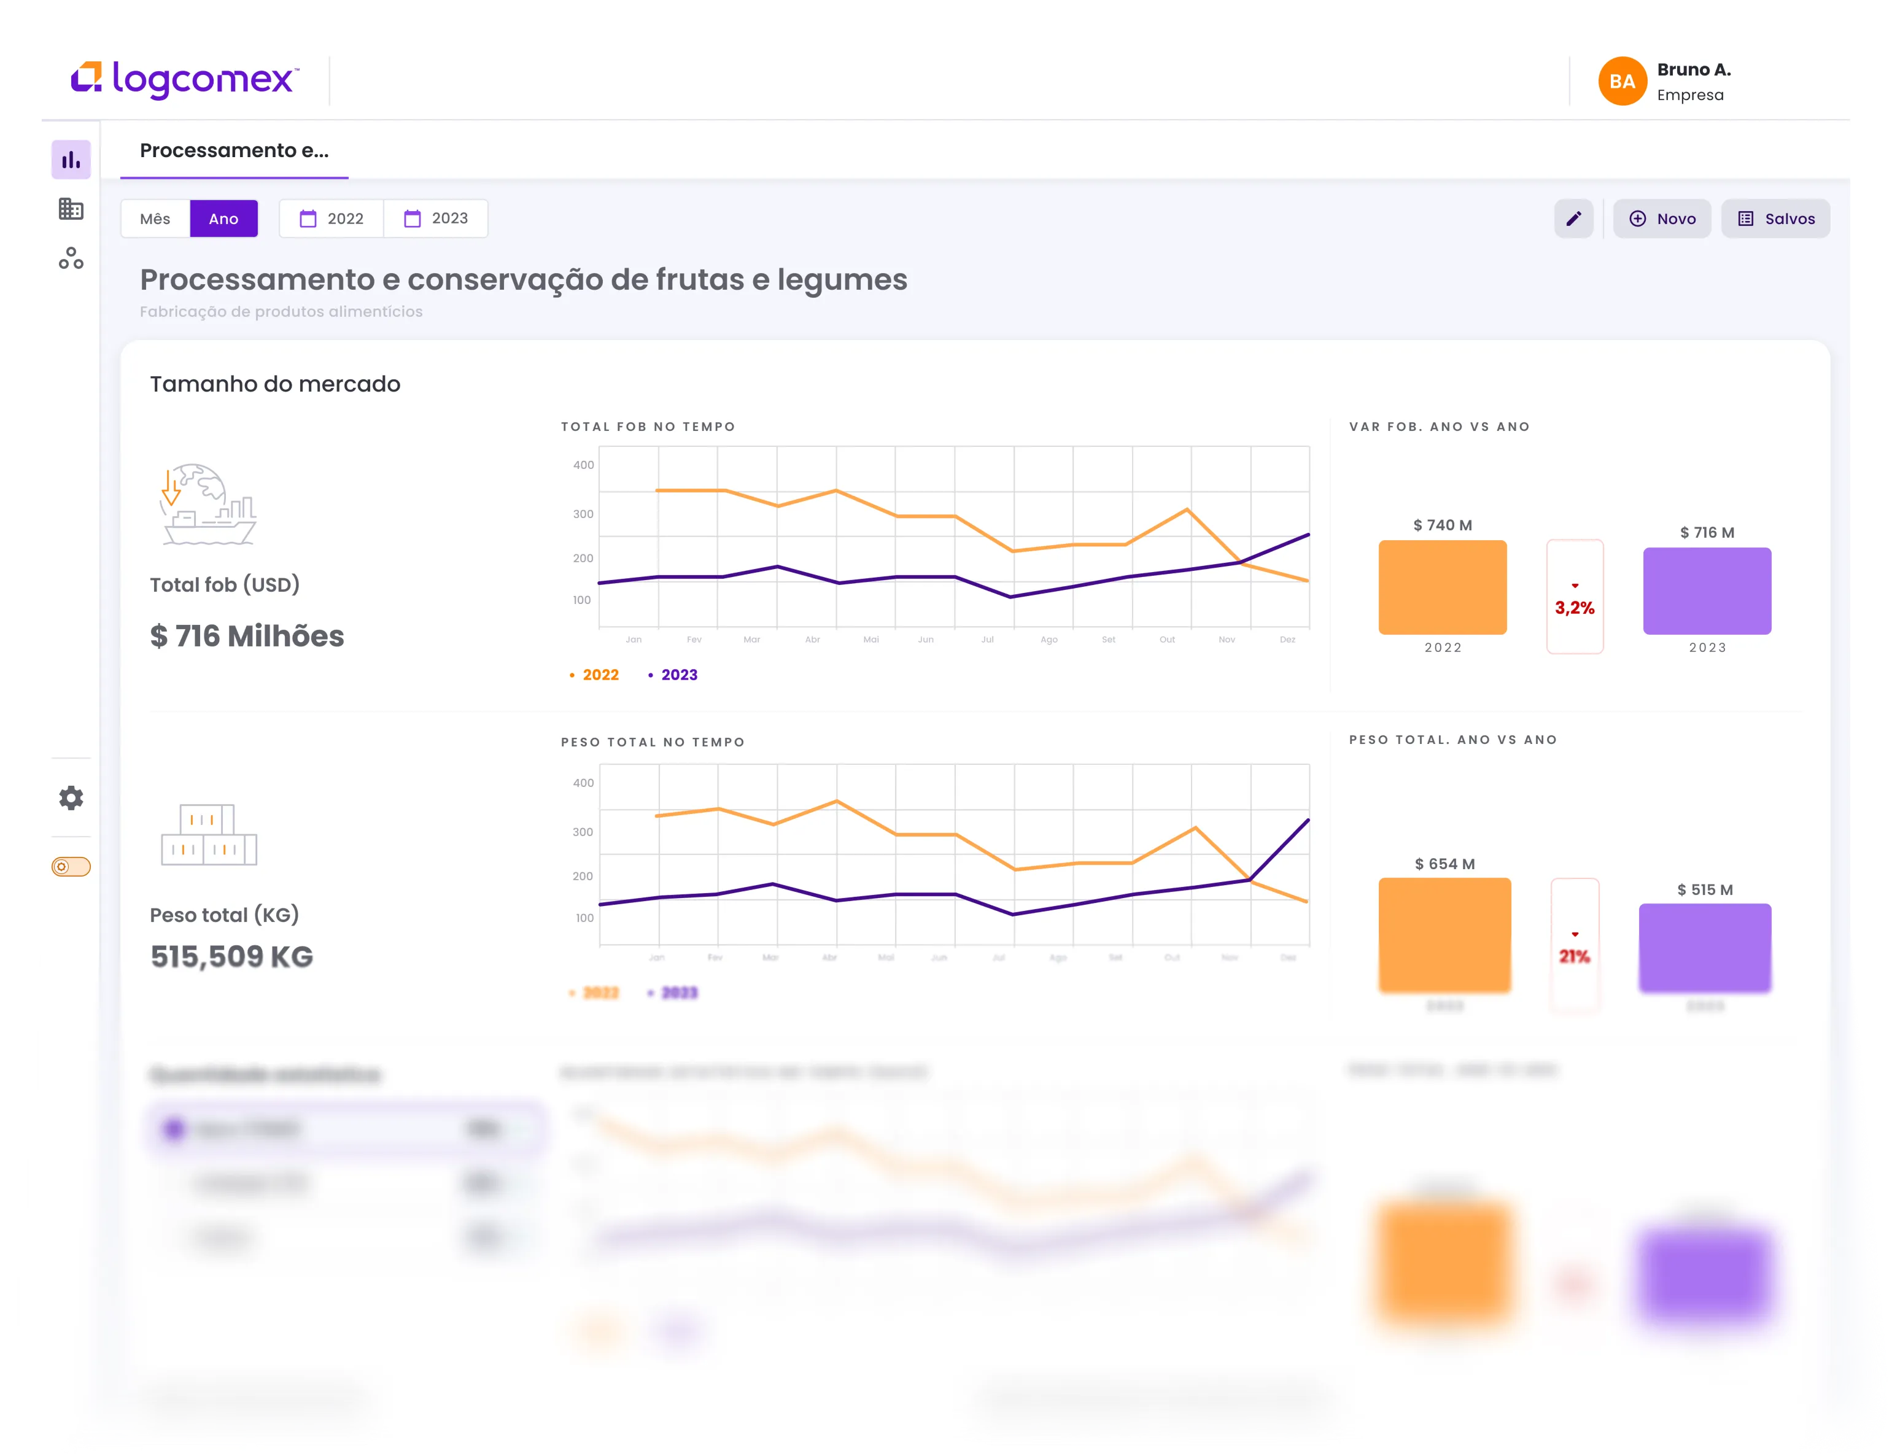This screenshot has height=1456, width=1892.
Task: Click the BA user avatar
Action: [1622, 82]
